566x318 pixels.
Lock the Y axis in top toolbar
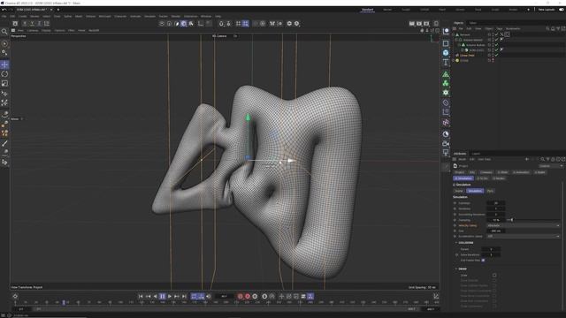point(32,24)
